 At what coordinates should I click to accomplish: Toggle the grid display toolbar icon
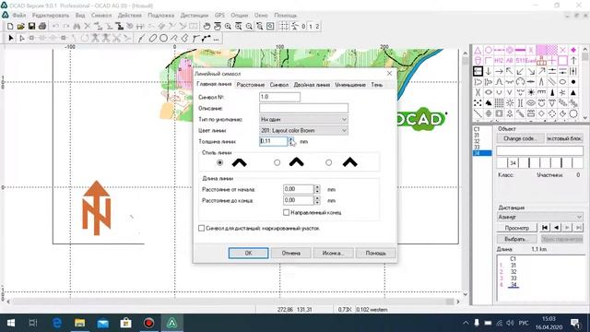(284, 26)
